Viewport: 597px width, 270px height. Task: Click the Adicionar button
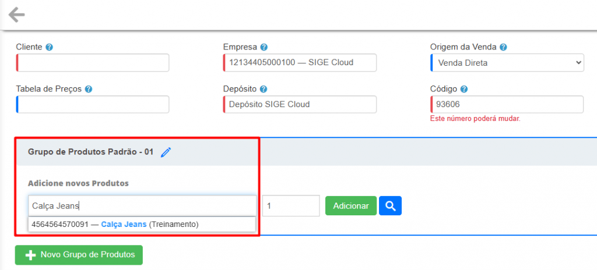[350, 205]
